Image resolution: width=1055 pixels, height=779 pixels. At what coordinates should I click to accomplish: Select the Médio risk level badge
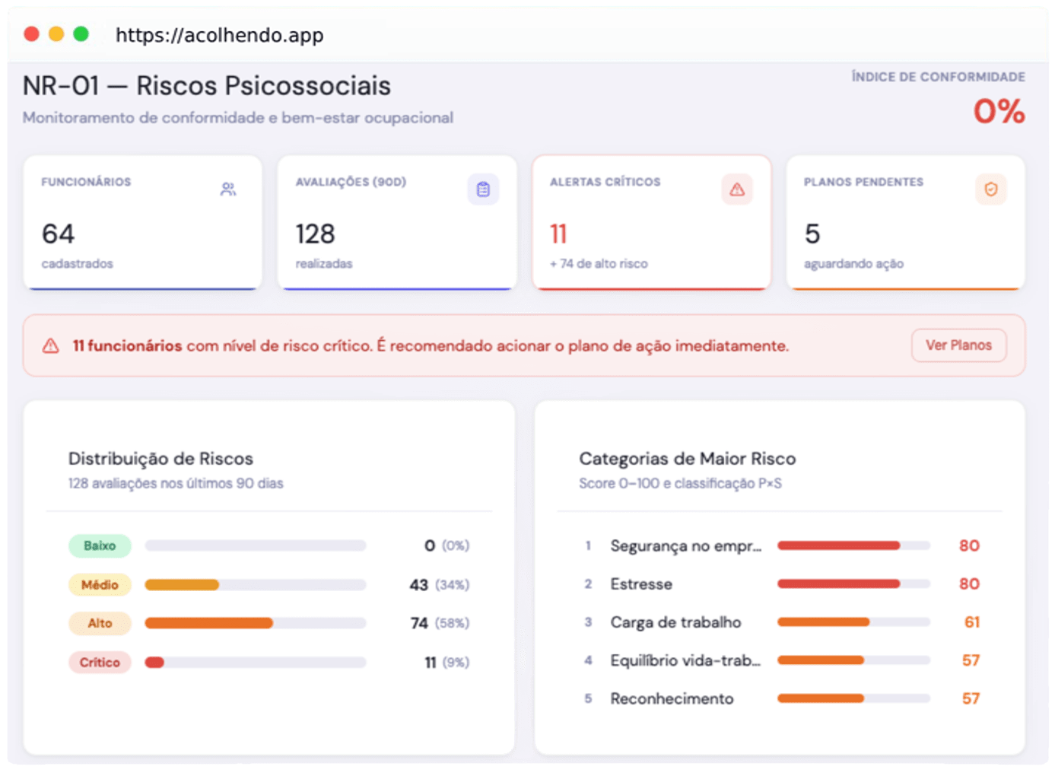[x=100, y=585]
